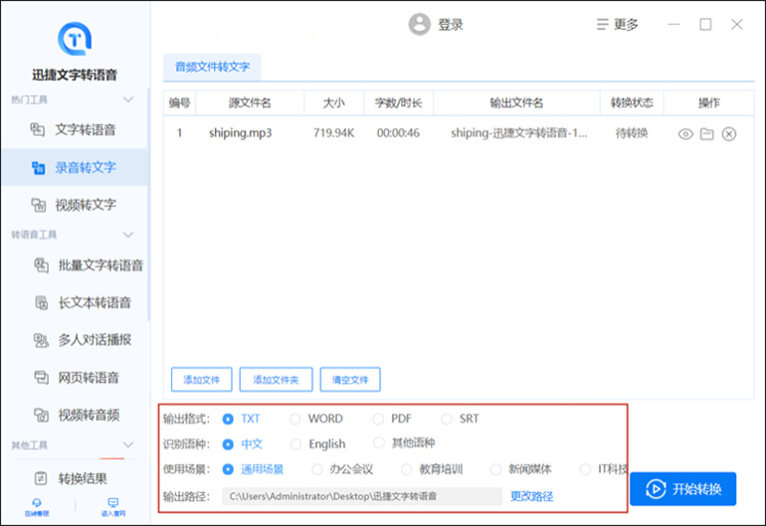Click output name shiping-迅捷文字转语音-1...

tap(519, 133)
